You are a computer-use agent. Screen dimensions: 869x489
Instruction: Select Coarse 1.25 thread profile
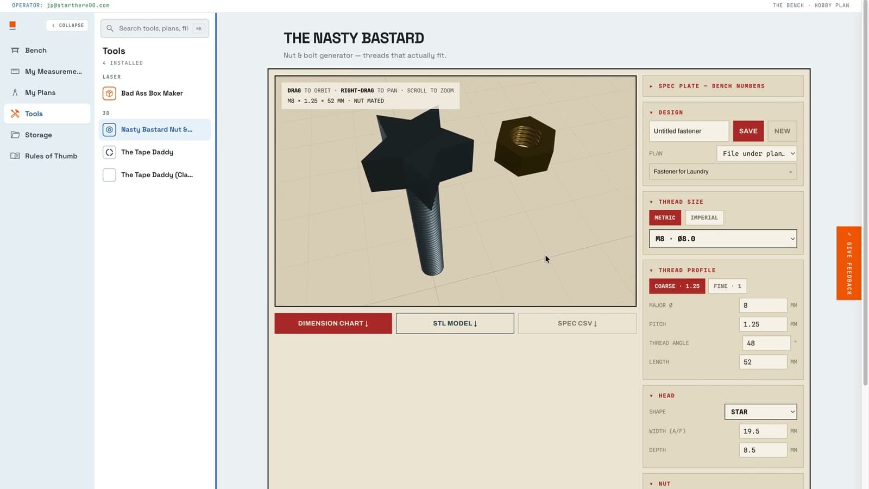point(677,286)
